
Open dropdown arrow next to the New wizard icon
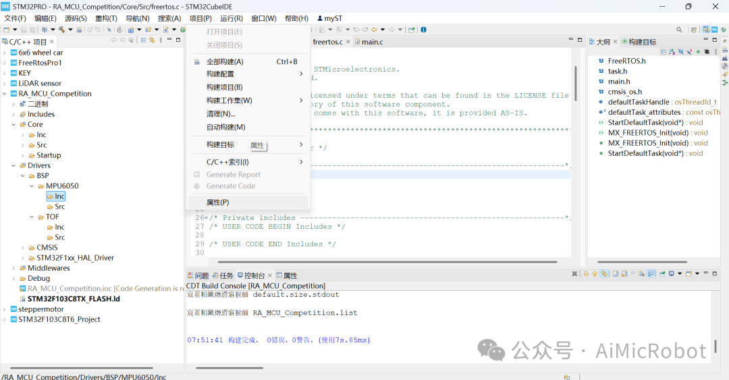coord(14,30)
